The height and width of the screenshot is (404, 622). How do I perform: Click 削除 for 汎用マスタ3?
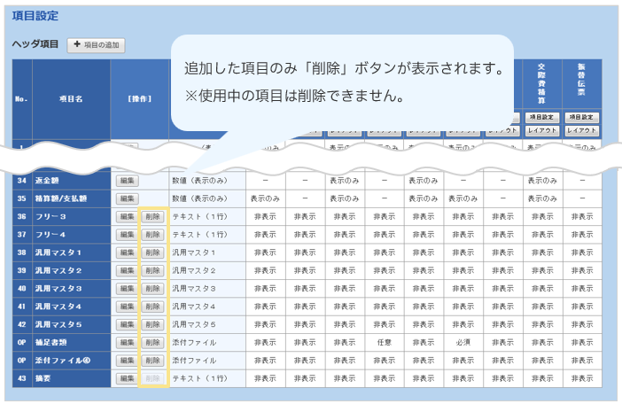pos(152,289)
